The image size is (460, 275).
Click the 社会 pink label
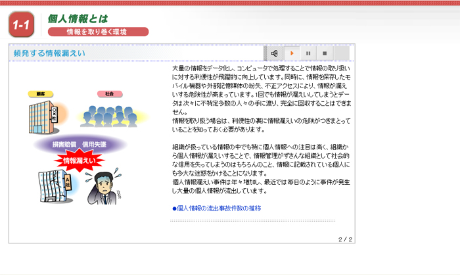pyautogui.click(x=108, y=94)
